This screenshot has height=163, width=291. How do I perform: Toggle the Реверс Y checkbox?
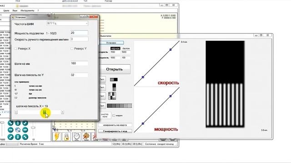click(72, 48)
